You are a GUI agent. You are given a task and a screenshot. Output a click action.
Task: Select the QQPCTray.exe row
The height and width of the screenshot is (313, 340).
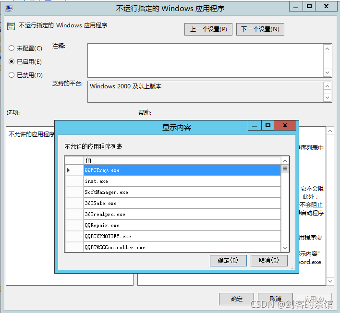(182, 170)
